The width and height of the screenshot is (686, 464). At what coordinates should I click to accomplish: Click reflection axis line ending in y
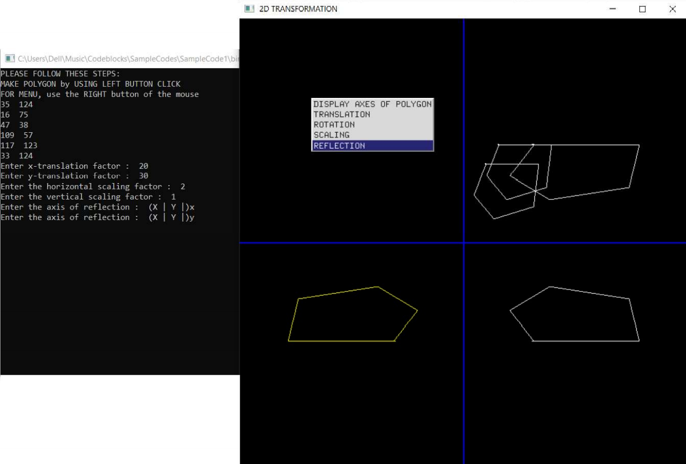pyautogui.click(x=98, y=217)
